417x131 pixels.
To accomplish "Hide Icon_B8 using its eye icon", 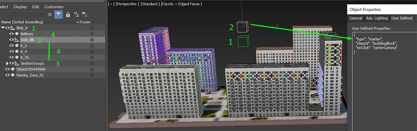I will pos(11,40).
